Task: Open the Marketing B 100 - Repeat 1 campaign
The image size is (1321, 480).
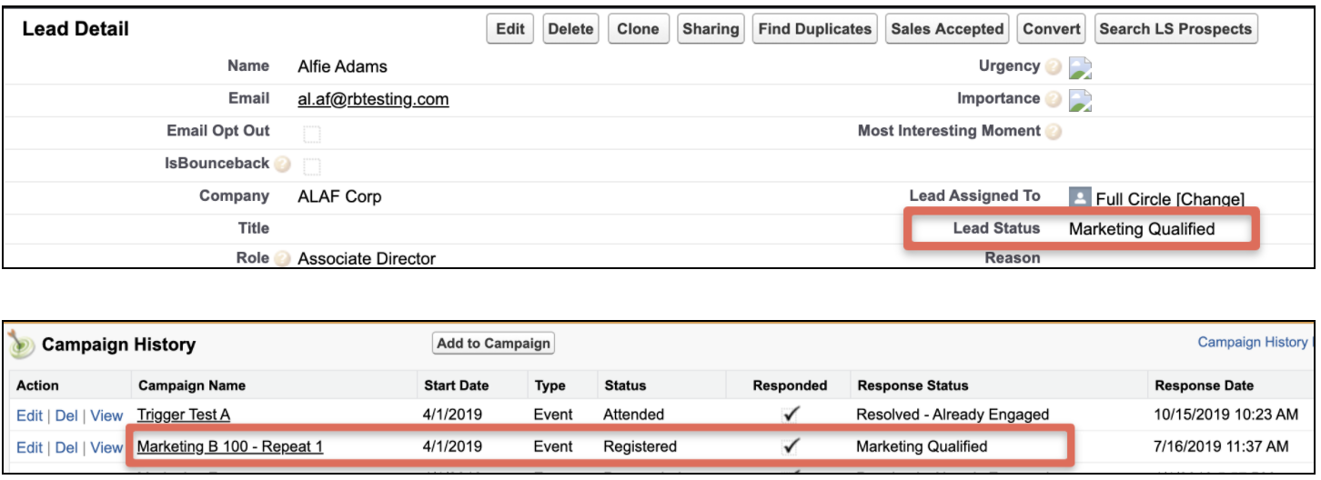Action: click(x=230, y=446)
